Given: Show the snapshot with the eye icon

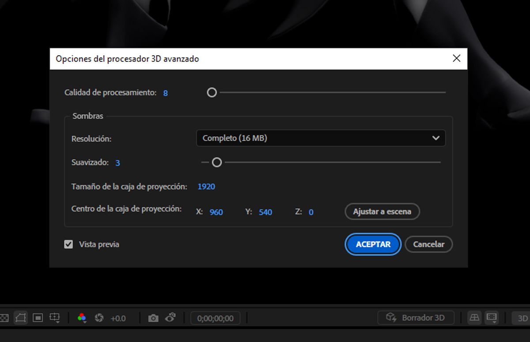Looking at the screenshot, I should pyautogui.click(x=170, y=317).
